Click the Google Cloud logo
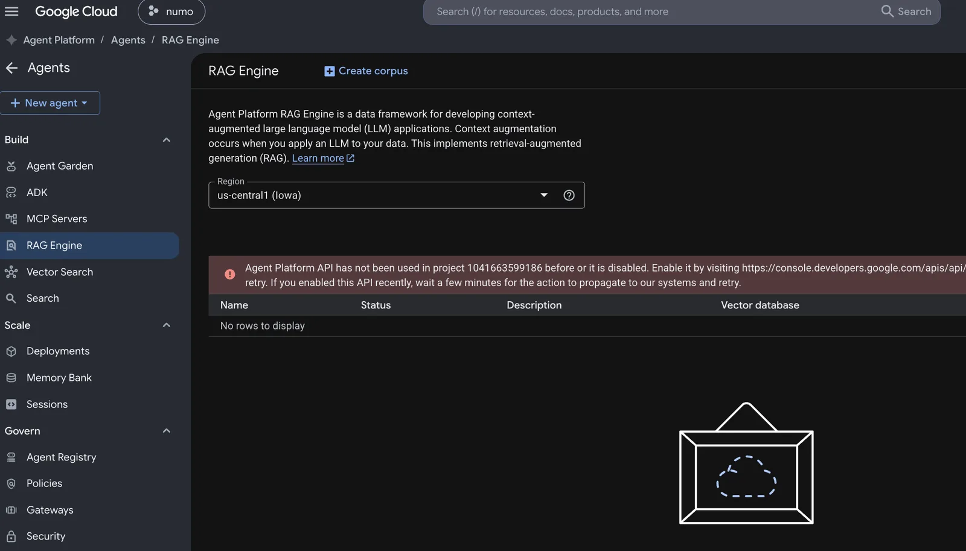The image size is (966, 551). pos(76,11)
